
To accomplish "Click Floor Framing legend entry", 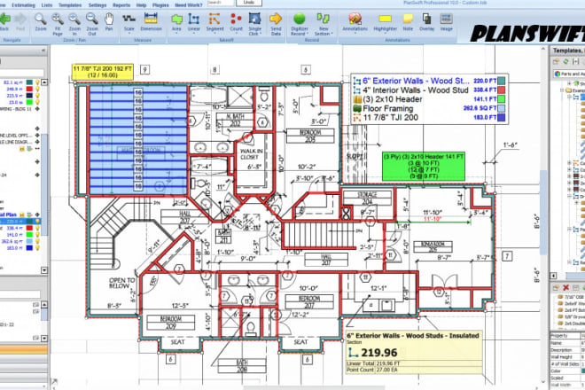I will click(388, 108).
